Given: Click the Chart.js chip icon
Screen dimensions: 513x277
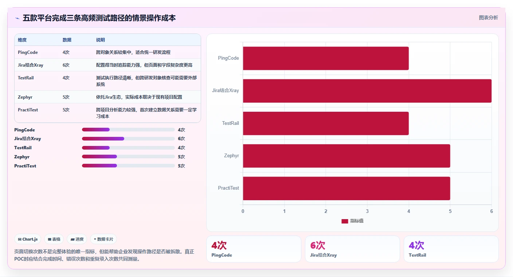Looking at the screenshot, I should (x=20, y=239).
